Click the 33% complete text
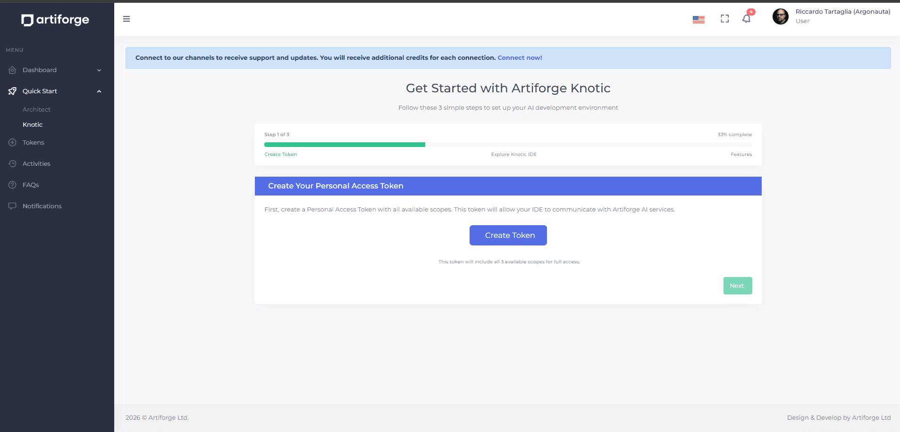This screenshot has width=900, height=432. pyautogui.click(x=735, y=135)
